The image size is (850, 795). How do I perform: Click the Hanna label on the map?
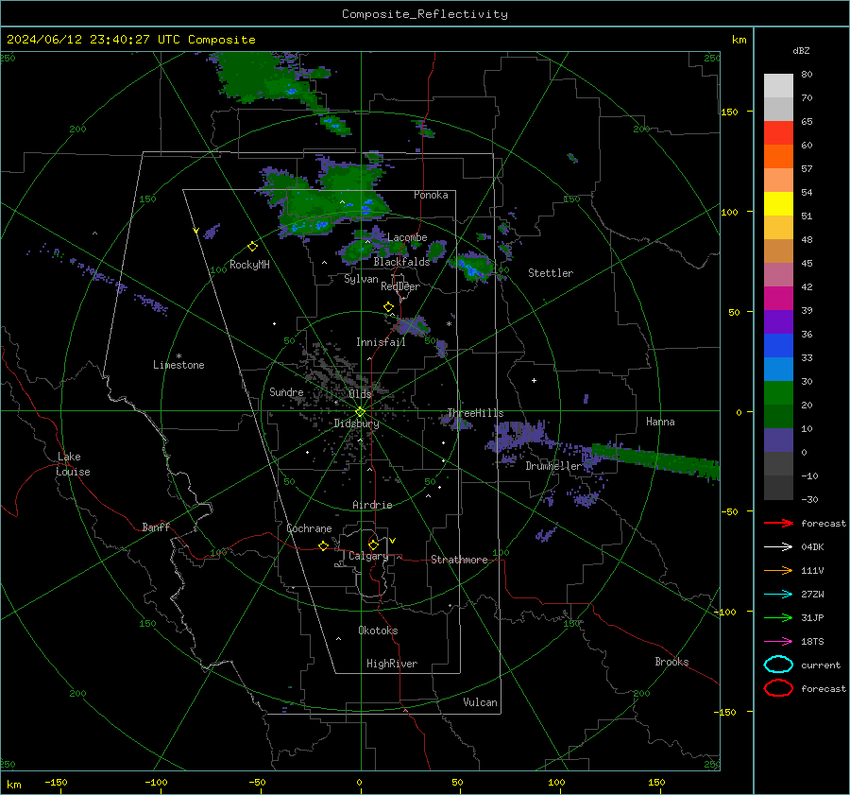pos(660,422)
